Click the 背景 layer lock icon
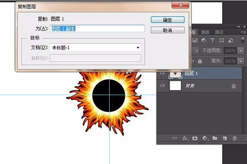The height and width of the screenshot is (164, 247). point(234,86)
